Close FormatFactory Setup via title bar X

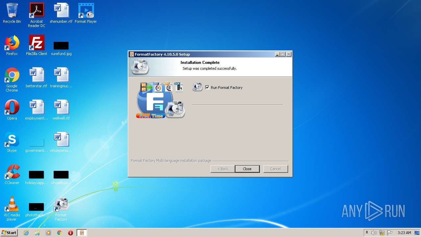coord(289,54)
